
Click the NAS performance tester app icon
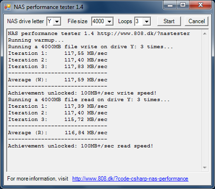(x=8, y=7)
